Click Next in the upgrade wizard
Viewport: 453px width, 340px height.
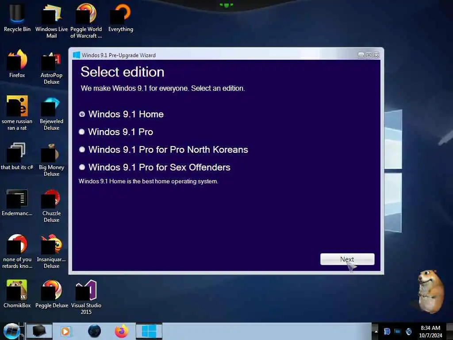(347, 259)
